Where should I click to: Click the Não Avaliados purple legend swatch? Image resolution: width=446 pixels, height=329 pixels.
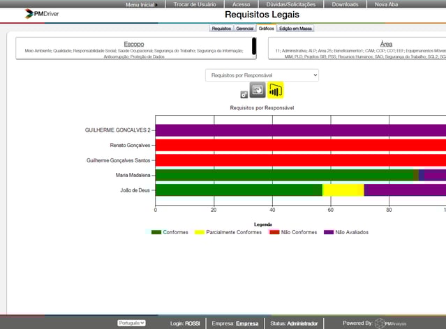click(329, 232)
